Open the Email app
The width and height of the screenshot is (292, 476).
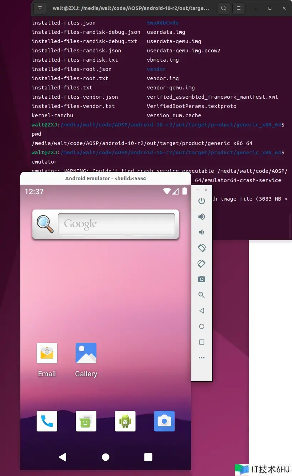click(x=47, y=353)
